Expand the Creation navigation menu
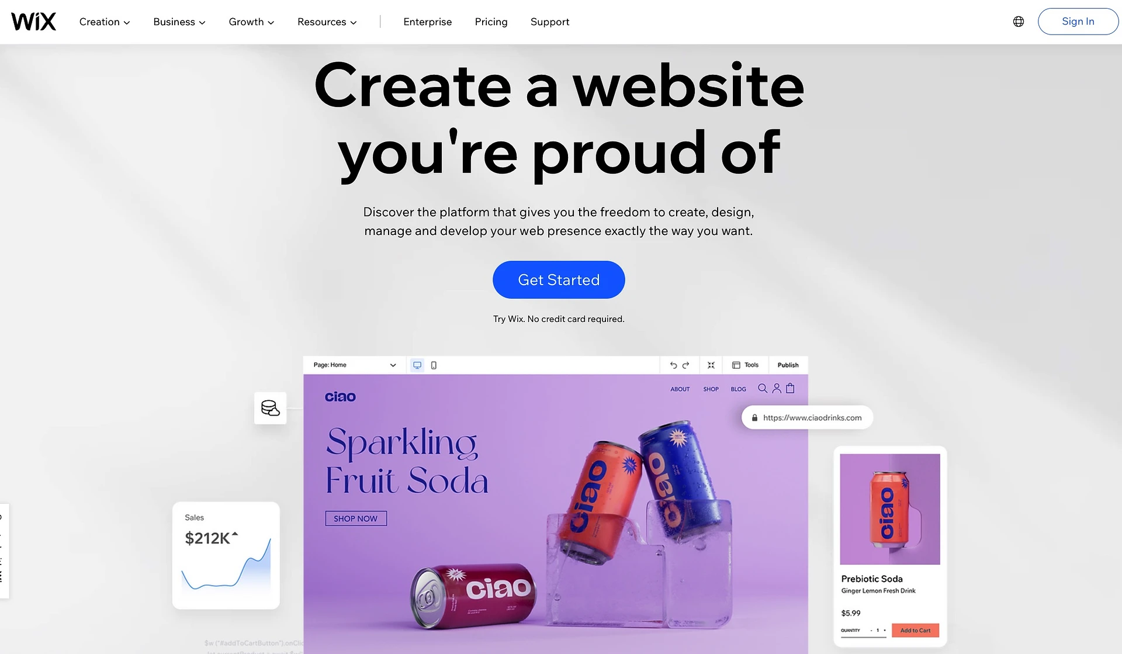Screen dimensions: 1122x654 click(x=103, y=21)
